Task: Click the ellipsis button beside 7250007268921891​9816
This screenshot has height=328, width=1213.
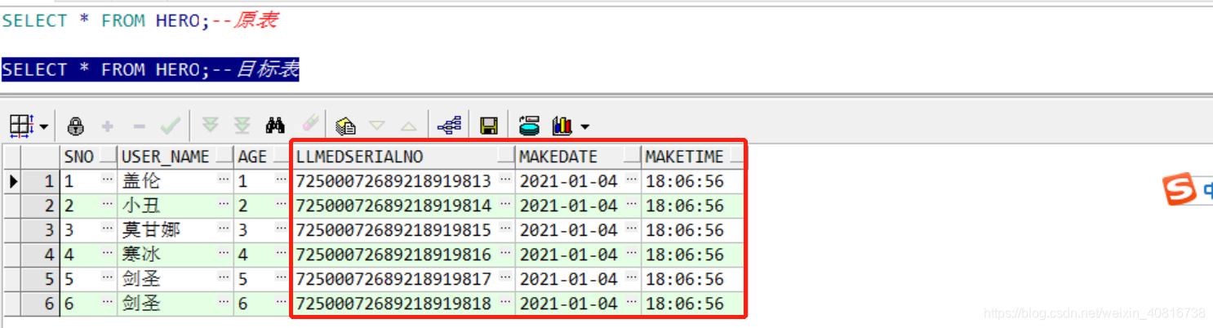Action: (506, 255)
